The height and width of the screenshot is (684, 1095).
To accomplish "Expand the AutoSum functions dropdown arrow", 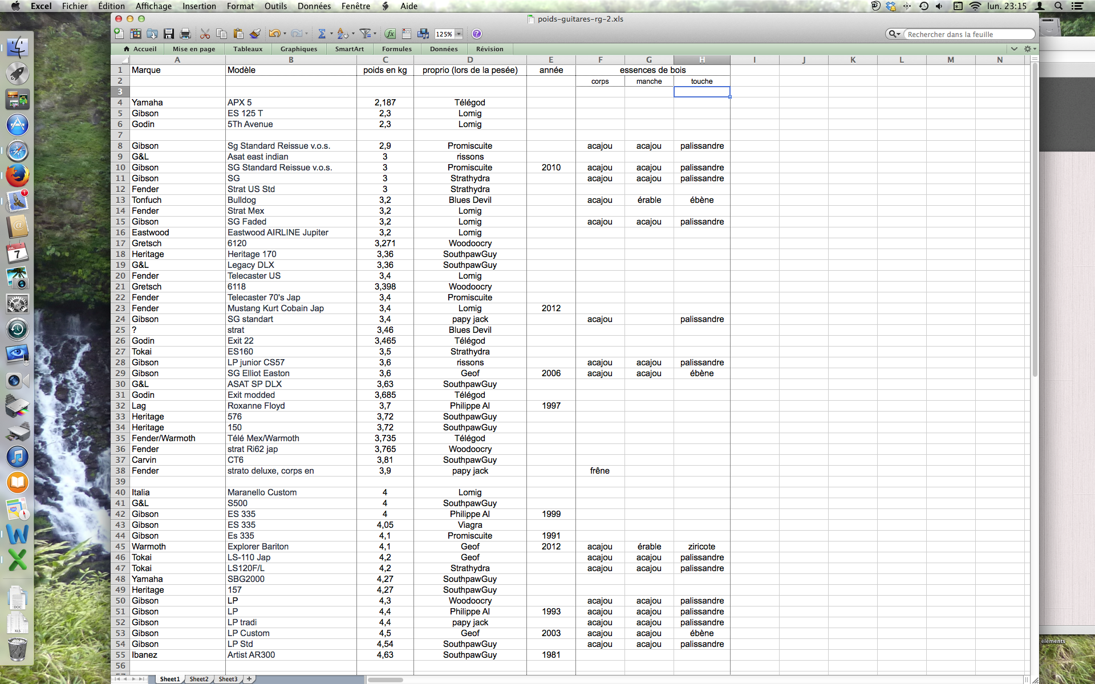I will pyautogui.click(x=331, y=34).
